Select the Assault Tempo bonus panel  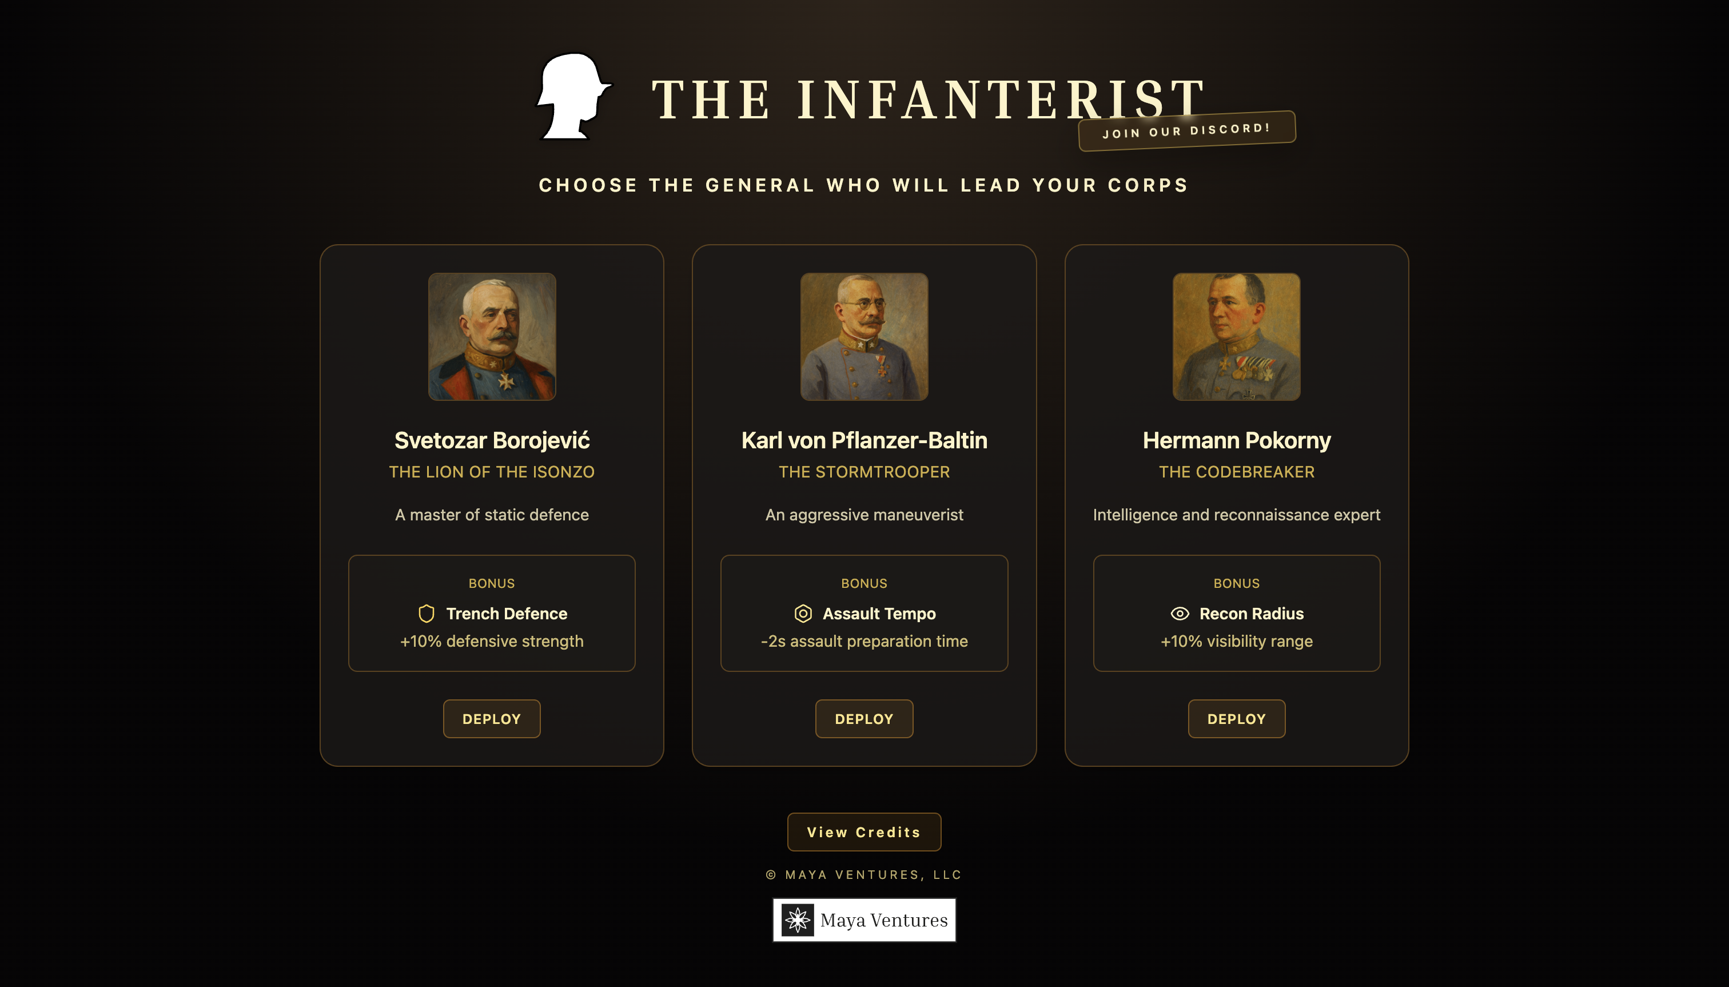[x=865, y=612]
